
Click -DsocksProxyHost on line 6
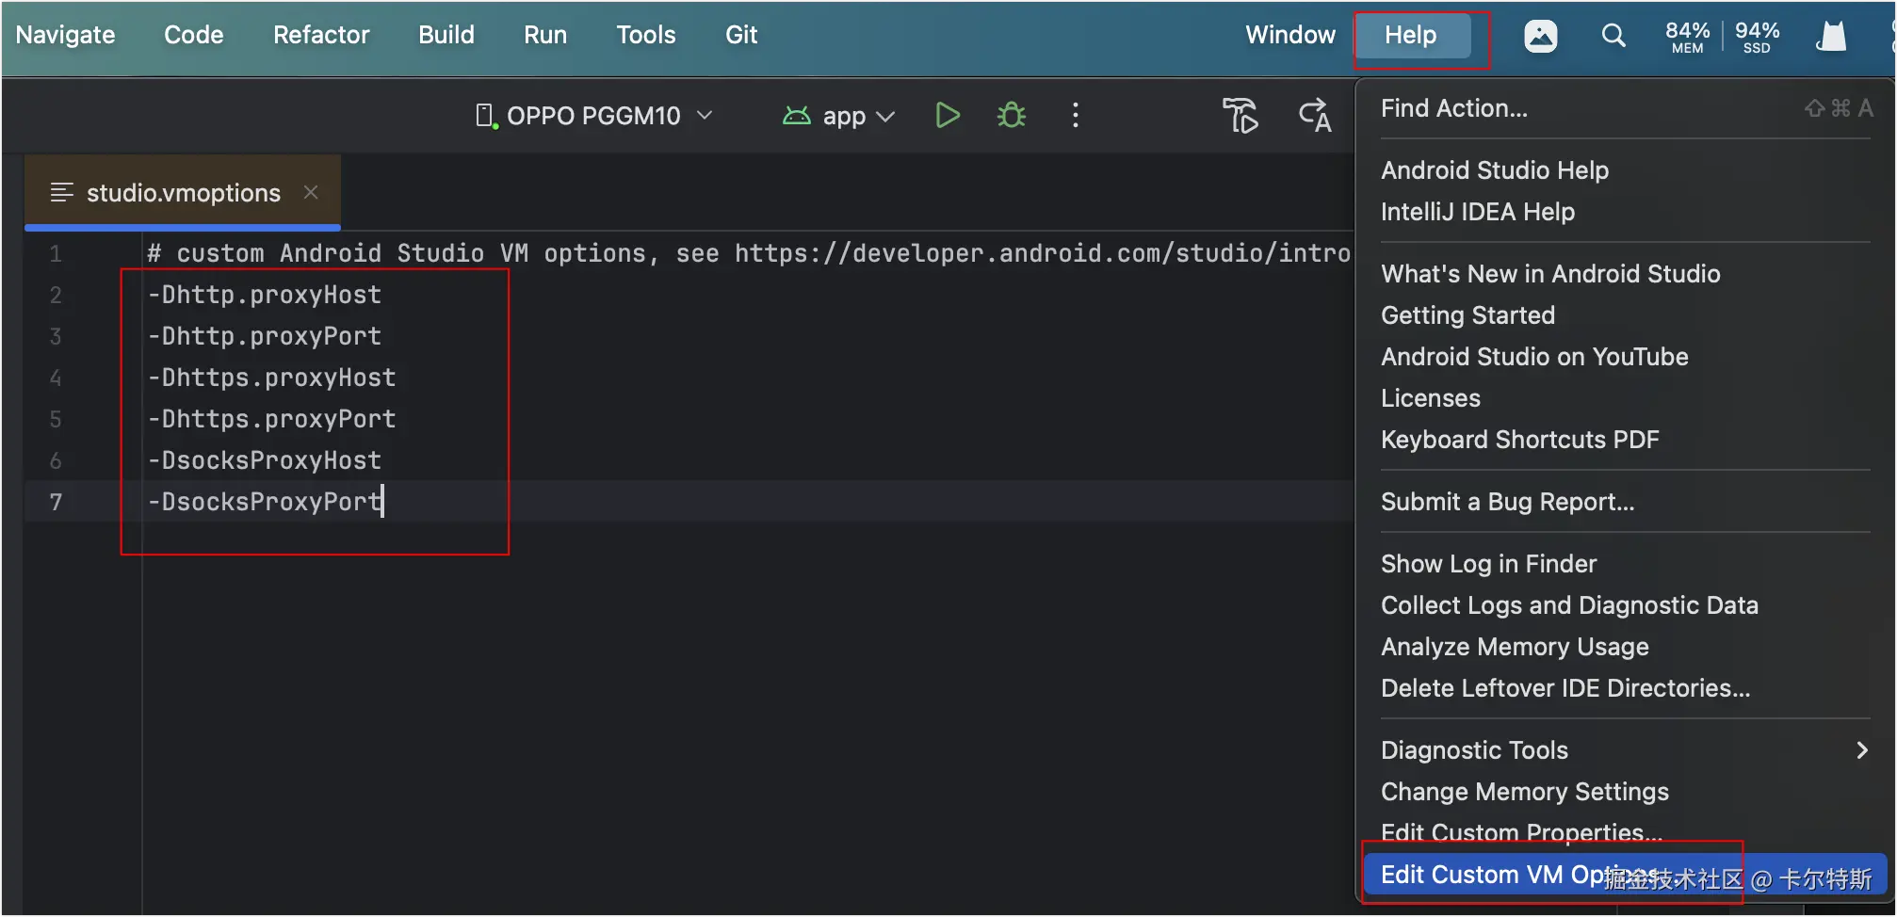265,460
